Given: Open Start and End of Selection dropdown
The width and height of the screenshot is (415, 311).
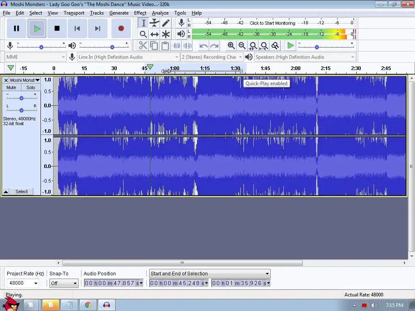Looking at the screenshot, I should tap(210, 273).
